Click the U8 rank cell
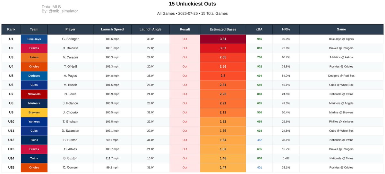The height and width of the screenshot is (174, 385). click(11, 103)
